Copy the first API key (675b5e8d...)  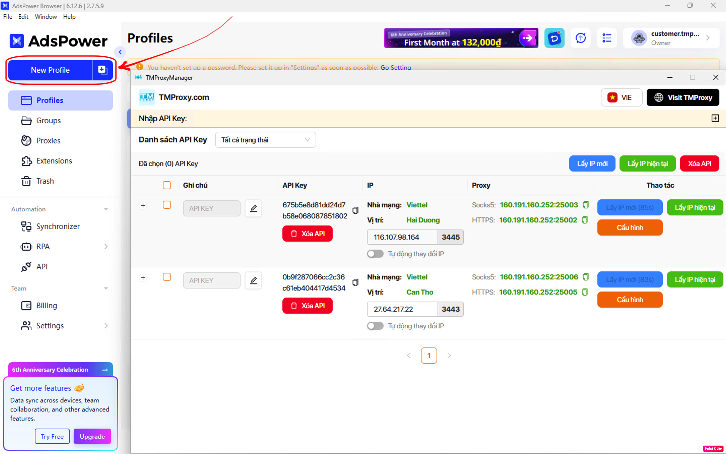coord(355,210)
